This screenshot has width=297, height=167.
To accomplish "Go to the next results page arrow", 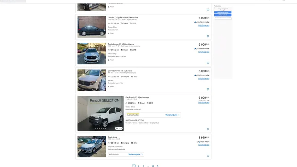I will click(157, 166).
